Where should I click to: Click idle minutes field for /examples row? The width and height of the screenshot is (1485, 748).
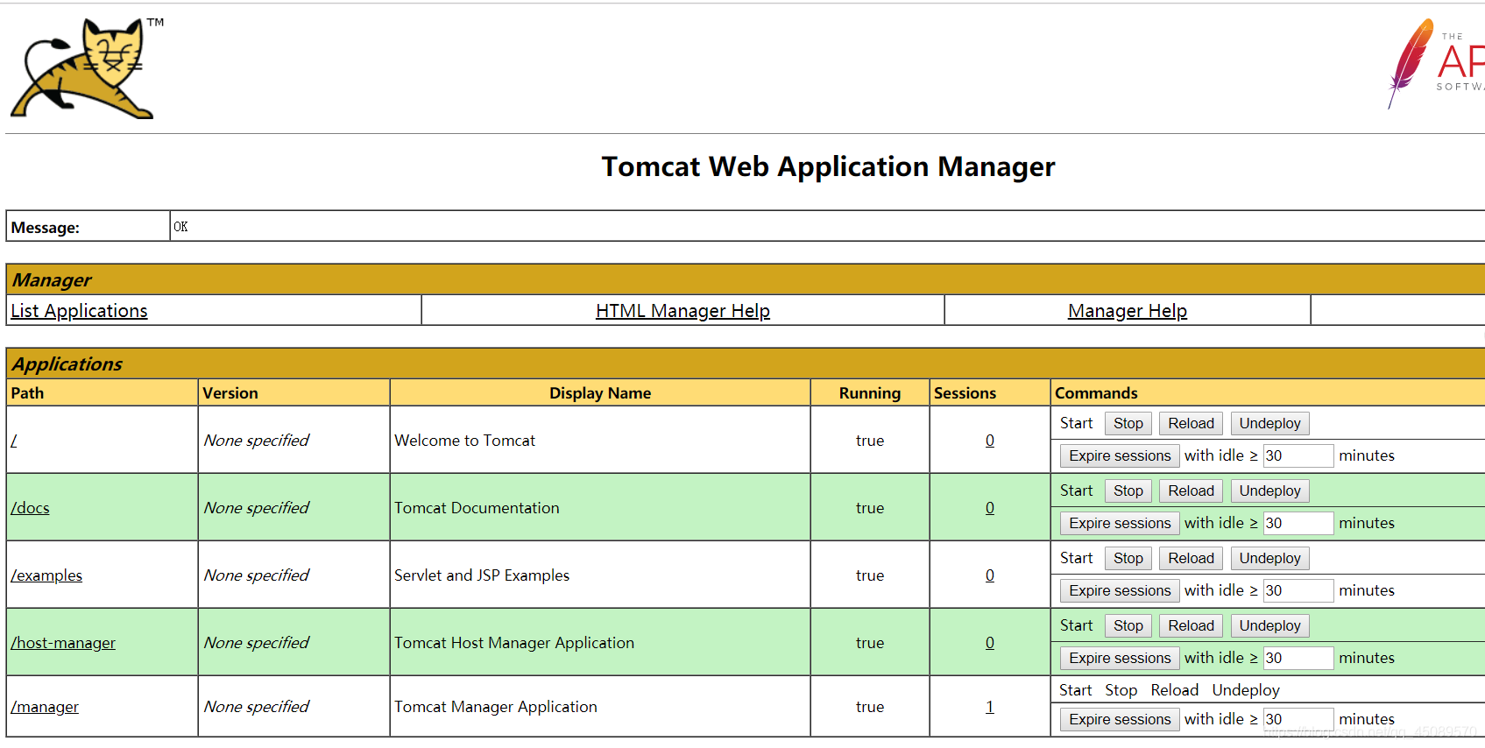coord(1298,591)
